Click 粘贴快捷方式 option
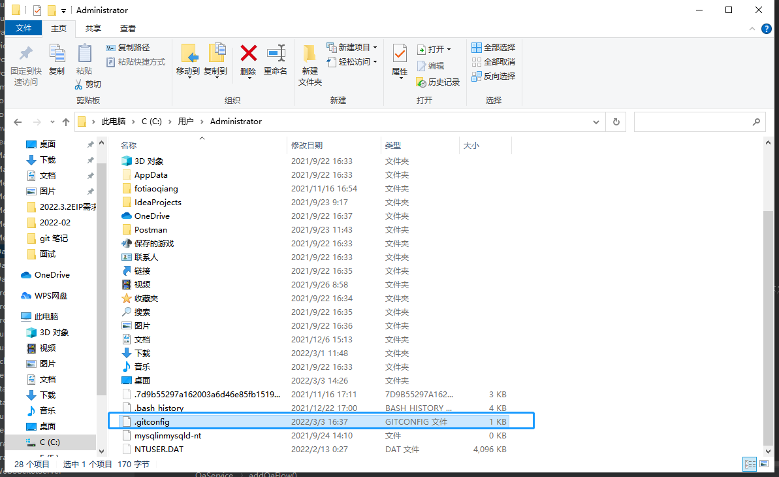Viewport: 779px width, 477px height. coord(136,61)
